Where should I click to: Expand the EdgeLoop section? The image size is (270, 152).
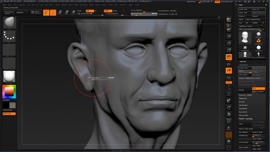pos(243,98)
